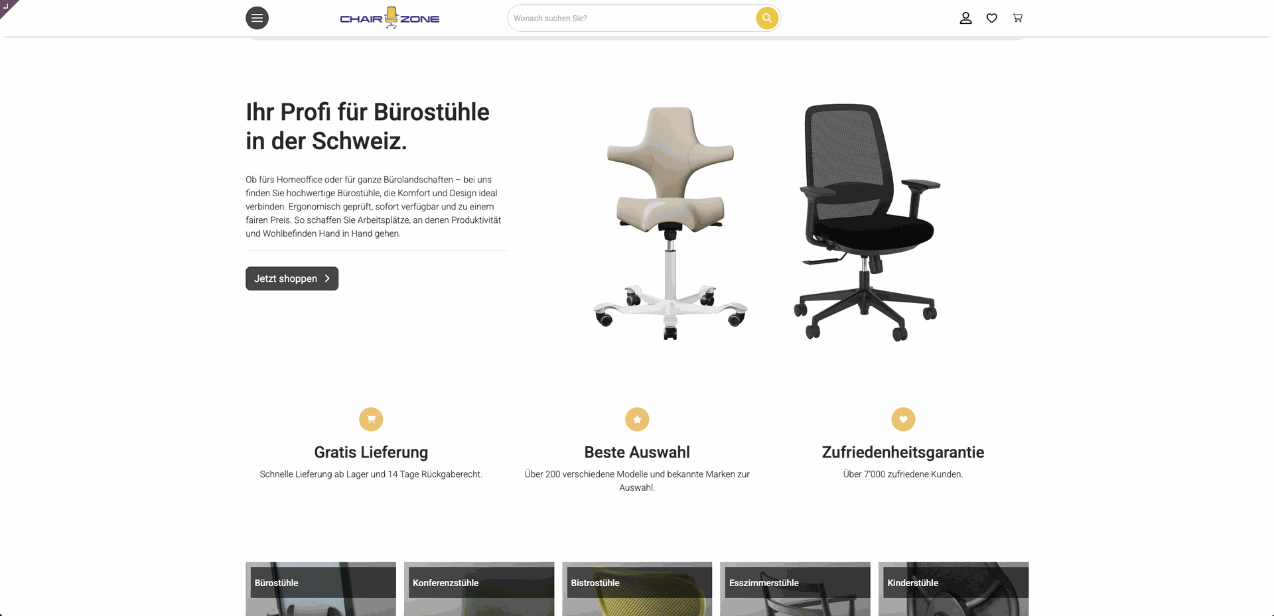The height and width of the screenshot is (616, 1274).
Task: Open the shopping cart icon
Action: click(x=1017, y=18)
